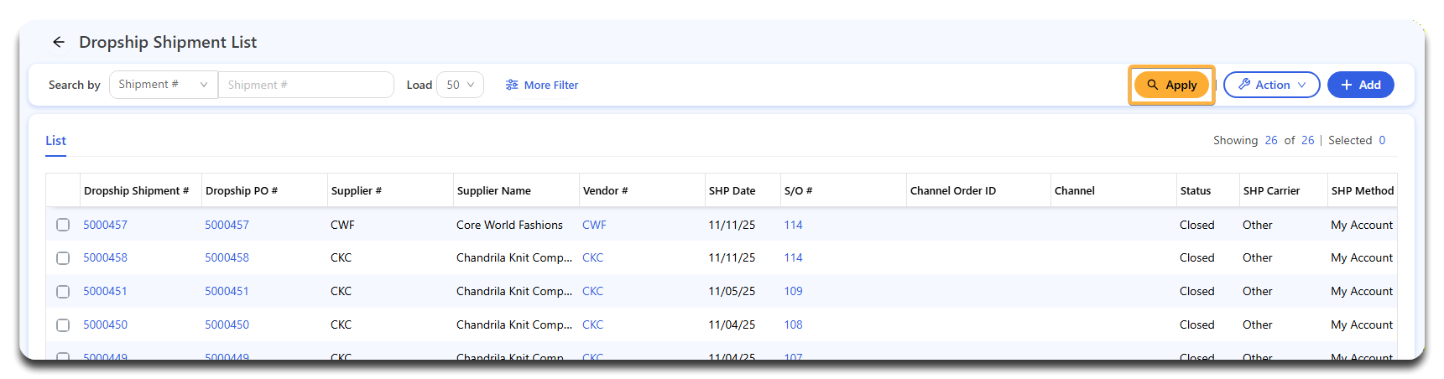Toggle the checkbox for shipment 5000450

click(63, 325)
